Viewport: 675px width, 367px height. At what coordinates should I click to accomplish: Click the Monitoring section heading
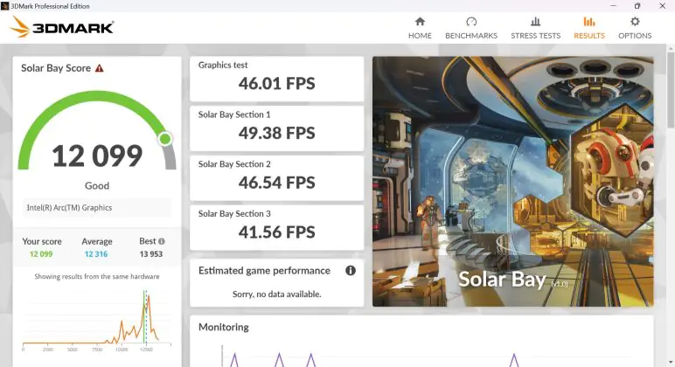[224, 327]
